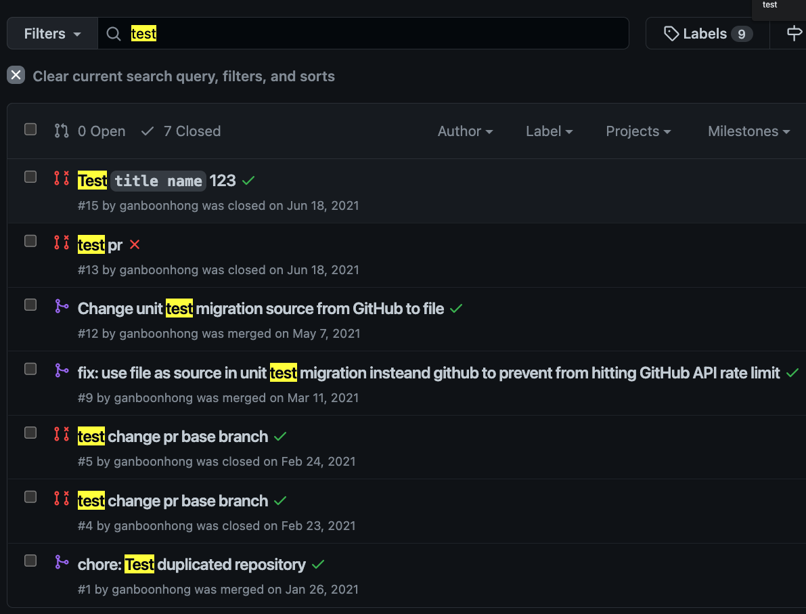Select checkbox for chore: Test duplicated repository
Image resolution: width=806 pixels, height=614 pixels.
[30, 561]
